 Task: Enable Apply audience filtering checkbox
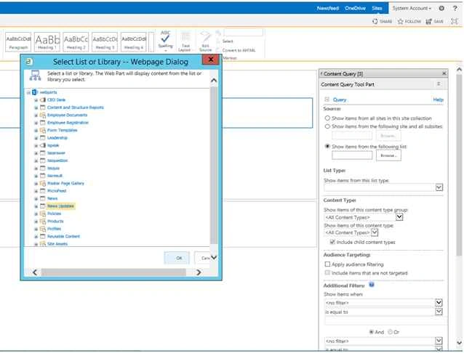pos(327,264)
